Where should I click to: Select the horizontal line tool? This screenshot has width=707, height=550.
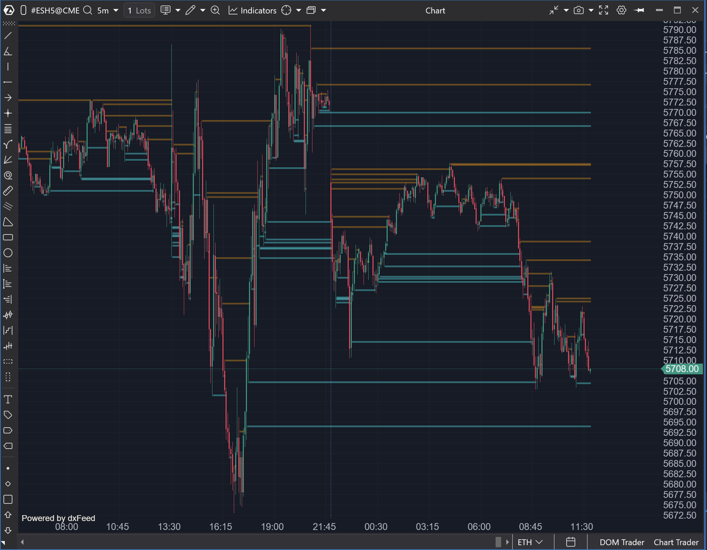click(x=8, y=82)
